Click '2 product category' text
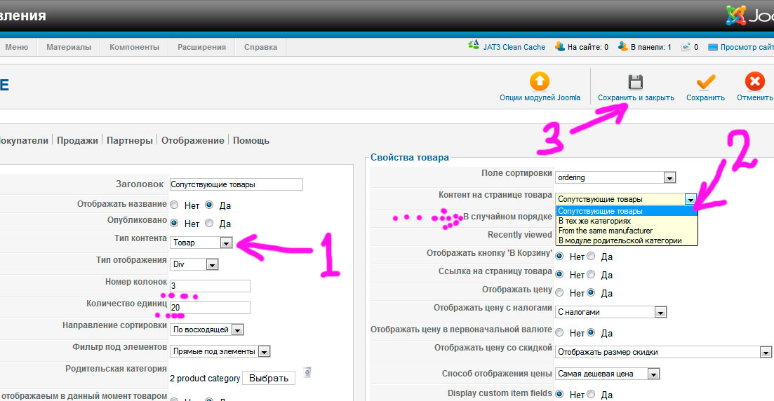The image size is (774, 401). [205, 379]
